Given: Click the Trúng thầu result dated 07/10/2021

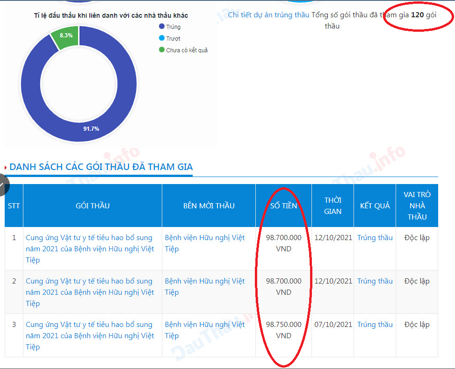Looking at the screenshot, I should click(375, 325).
